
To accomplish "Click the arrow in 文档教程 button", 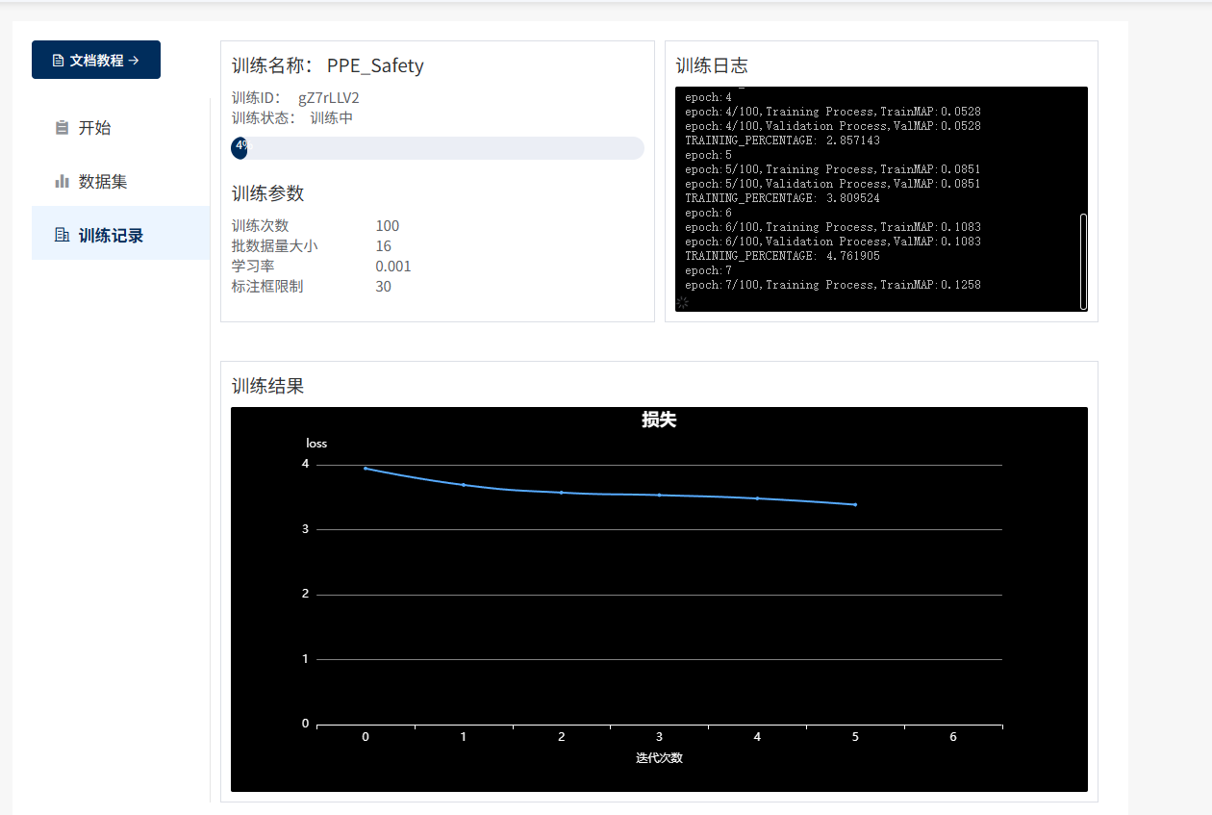I will (x=134, y=61).
